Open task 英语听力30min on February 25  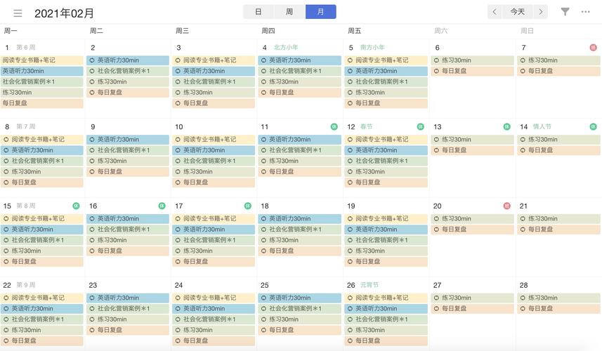(x=300, y=298)
